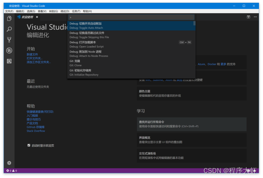Toggle the 启动时显示欢迎页 checkbox
Image resolution: width=263 pixels, height=178 pixels.
tap(29, 145)
